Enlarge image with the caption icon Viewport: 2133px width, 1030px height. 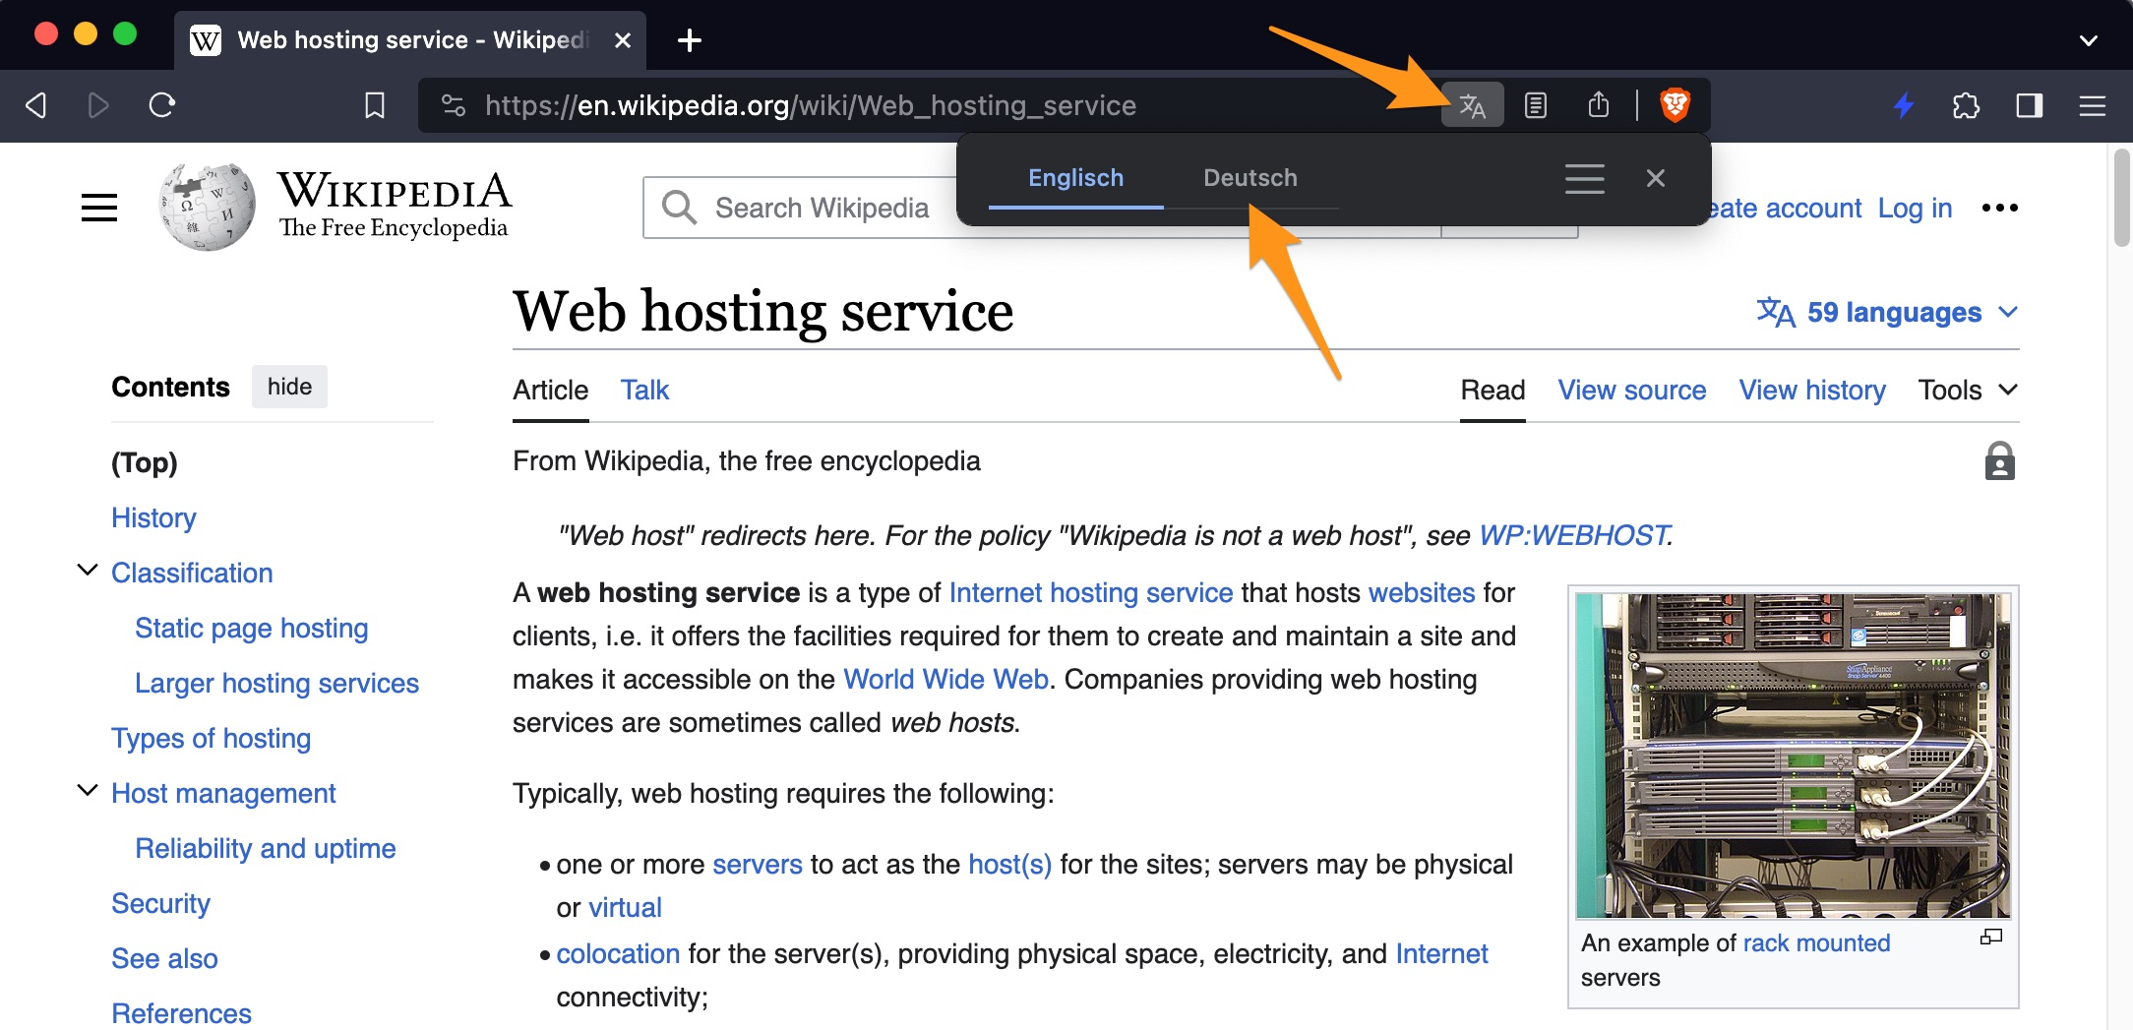[1991, 938]
